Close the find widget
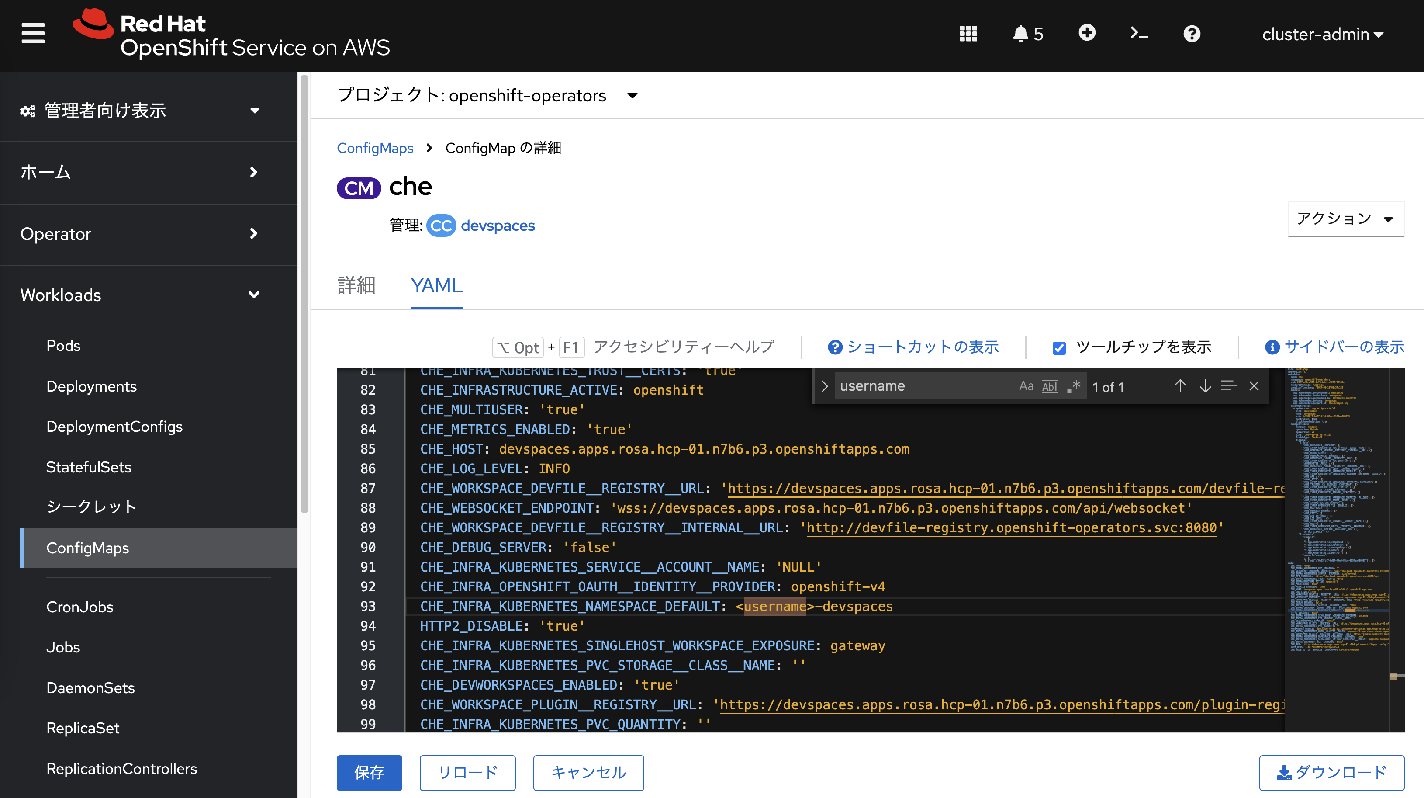Viewport: 1424px width, 798px height. 1254,386
